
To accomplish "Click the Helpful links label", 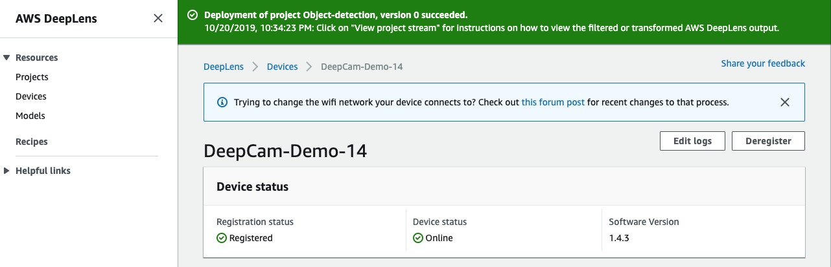I will coord(43,171).
